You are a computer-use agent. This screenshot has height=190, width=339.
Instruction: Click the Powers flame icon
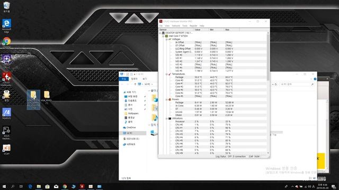169,100
